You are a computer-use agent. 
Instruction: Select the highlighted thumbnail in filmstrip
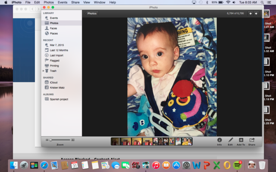coord(172,141)
